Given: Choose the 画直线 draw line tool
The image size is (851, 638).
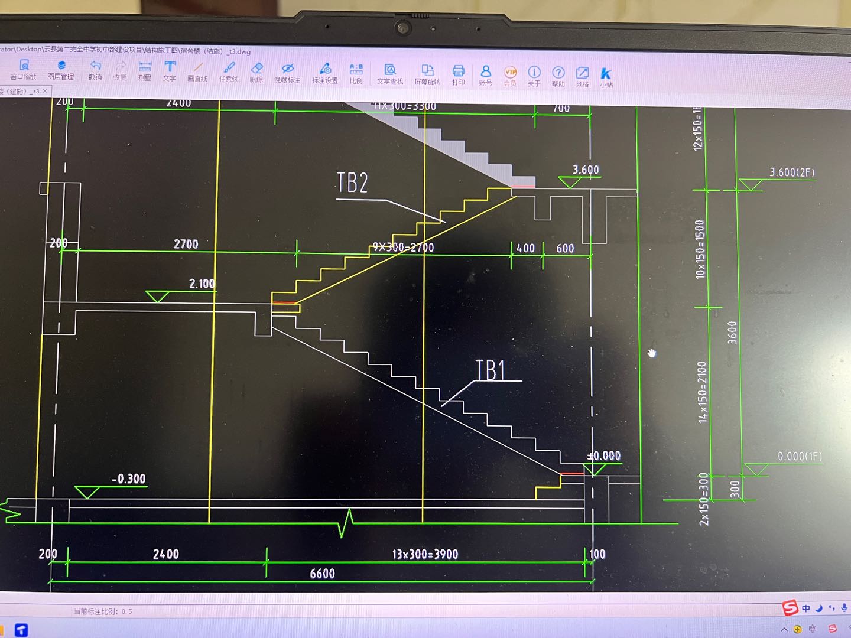Looking at the screenshot, I should tap(197, 72).
